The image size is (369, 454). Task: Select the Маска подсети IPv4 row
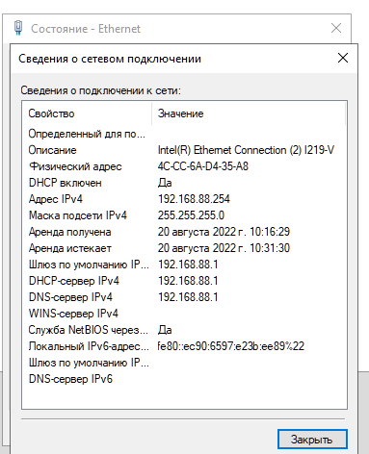click(x=184, y=215)
